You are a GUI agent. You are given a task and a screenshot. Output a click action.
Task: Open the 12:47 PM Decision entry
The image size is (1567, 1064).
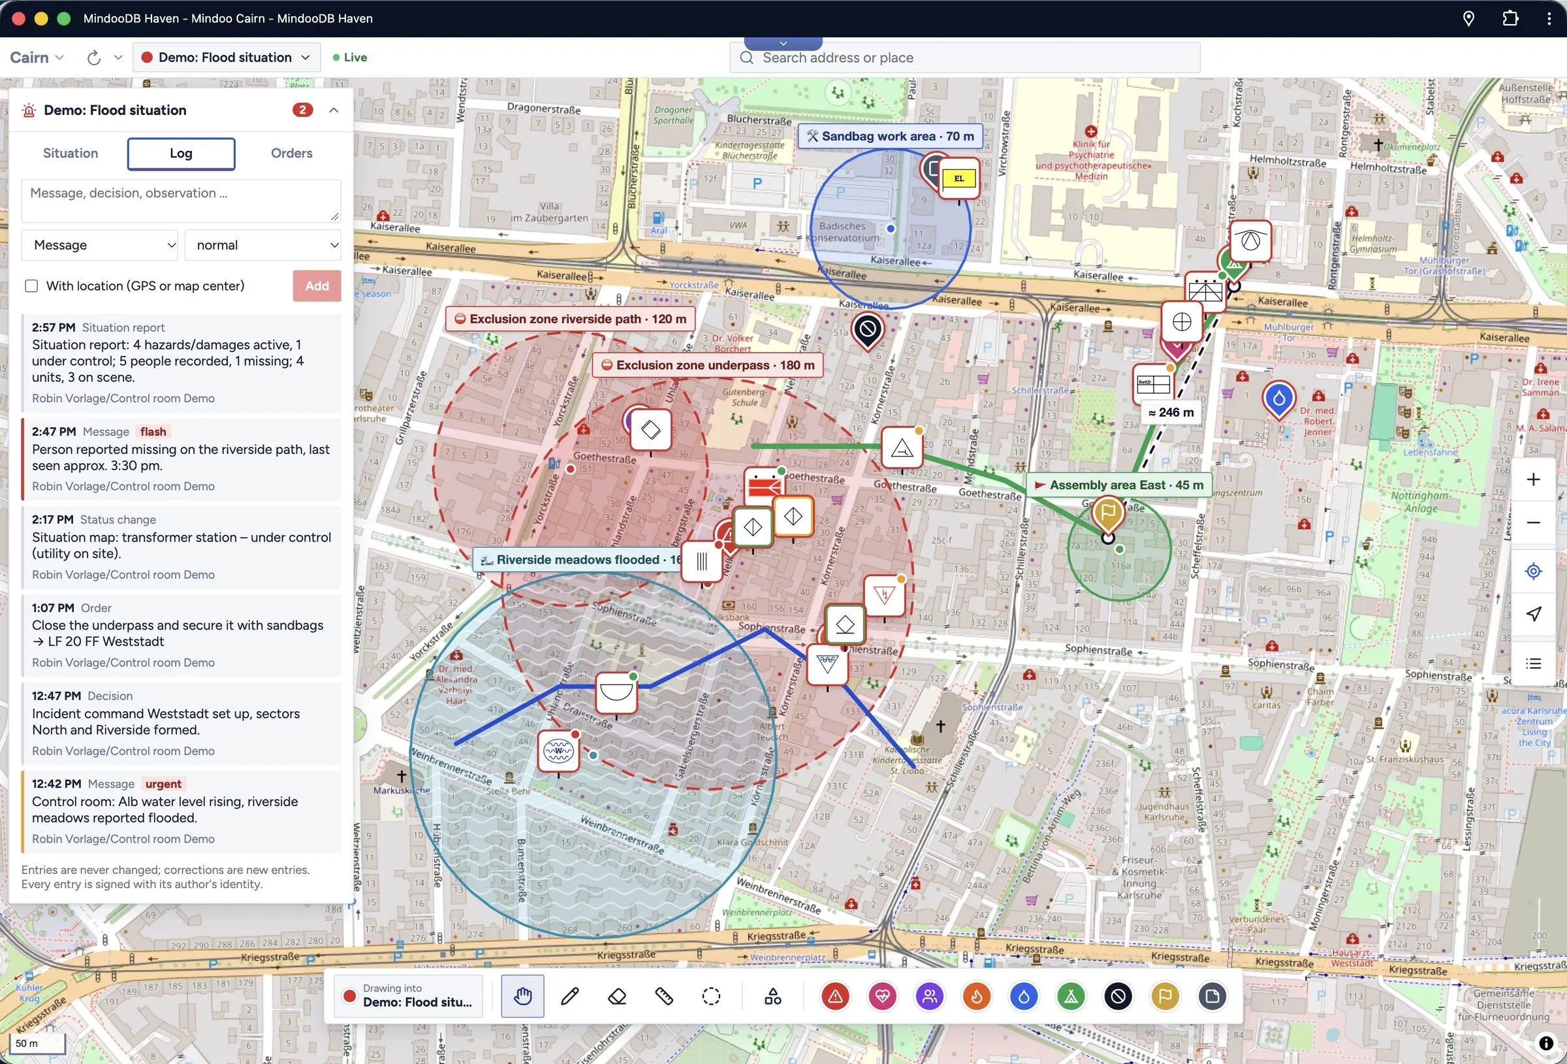[181, 723]
